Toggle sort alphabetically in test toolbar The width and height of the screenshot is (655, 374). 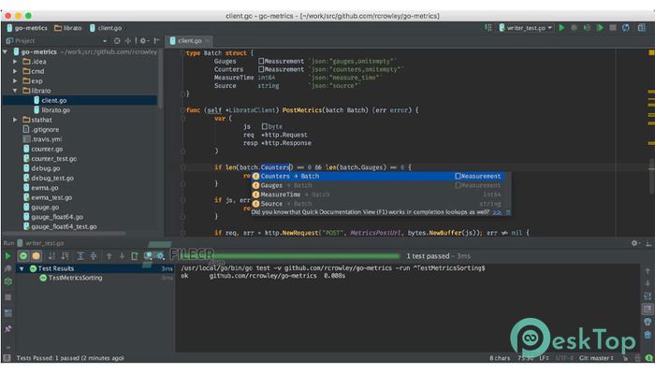[51, 256]
